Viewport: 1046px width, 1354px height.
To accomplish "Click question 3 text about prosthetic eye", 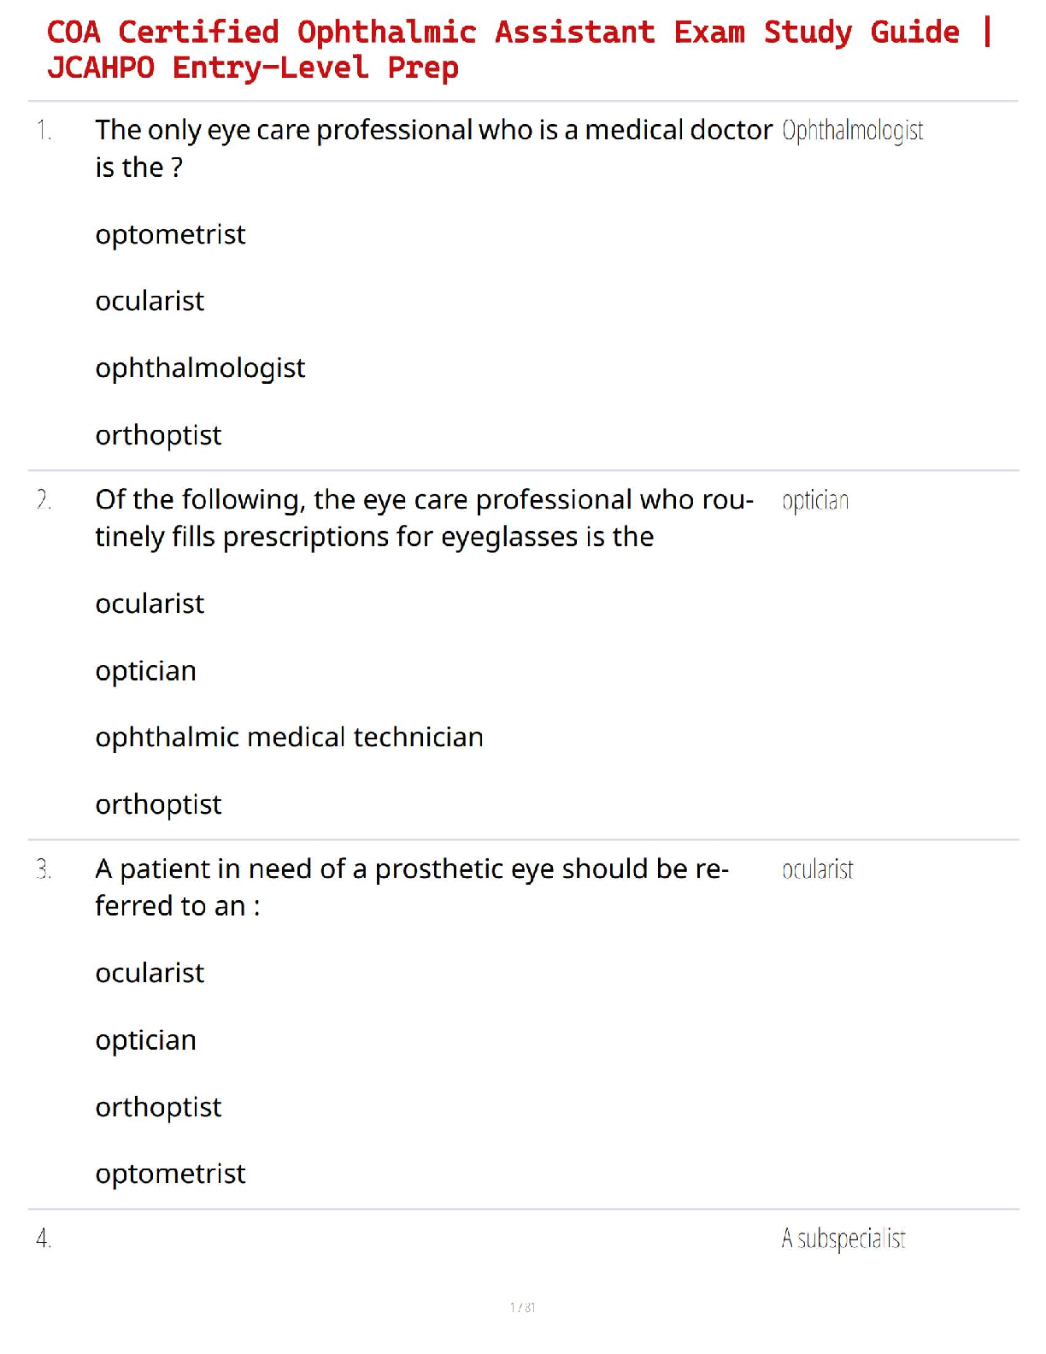I will [411, 887].
